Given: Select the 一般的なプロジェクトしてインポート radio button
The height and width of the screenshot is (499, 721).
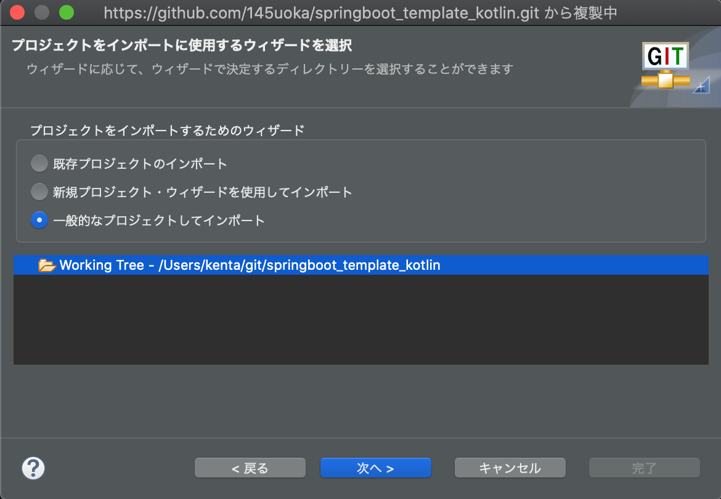Looking at the screenshot, I should tap(39, 219).
